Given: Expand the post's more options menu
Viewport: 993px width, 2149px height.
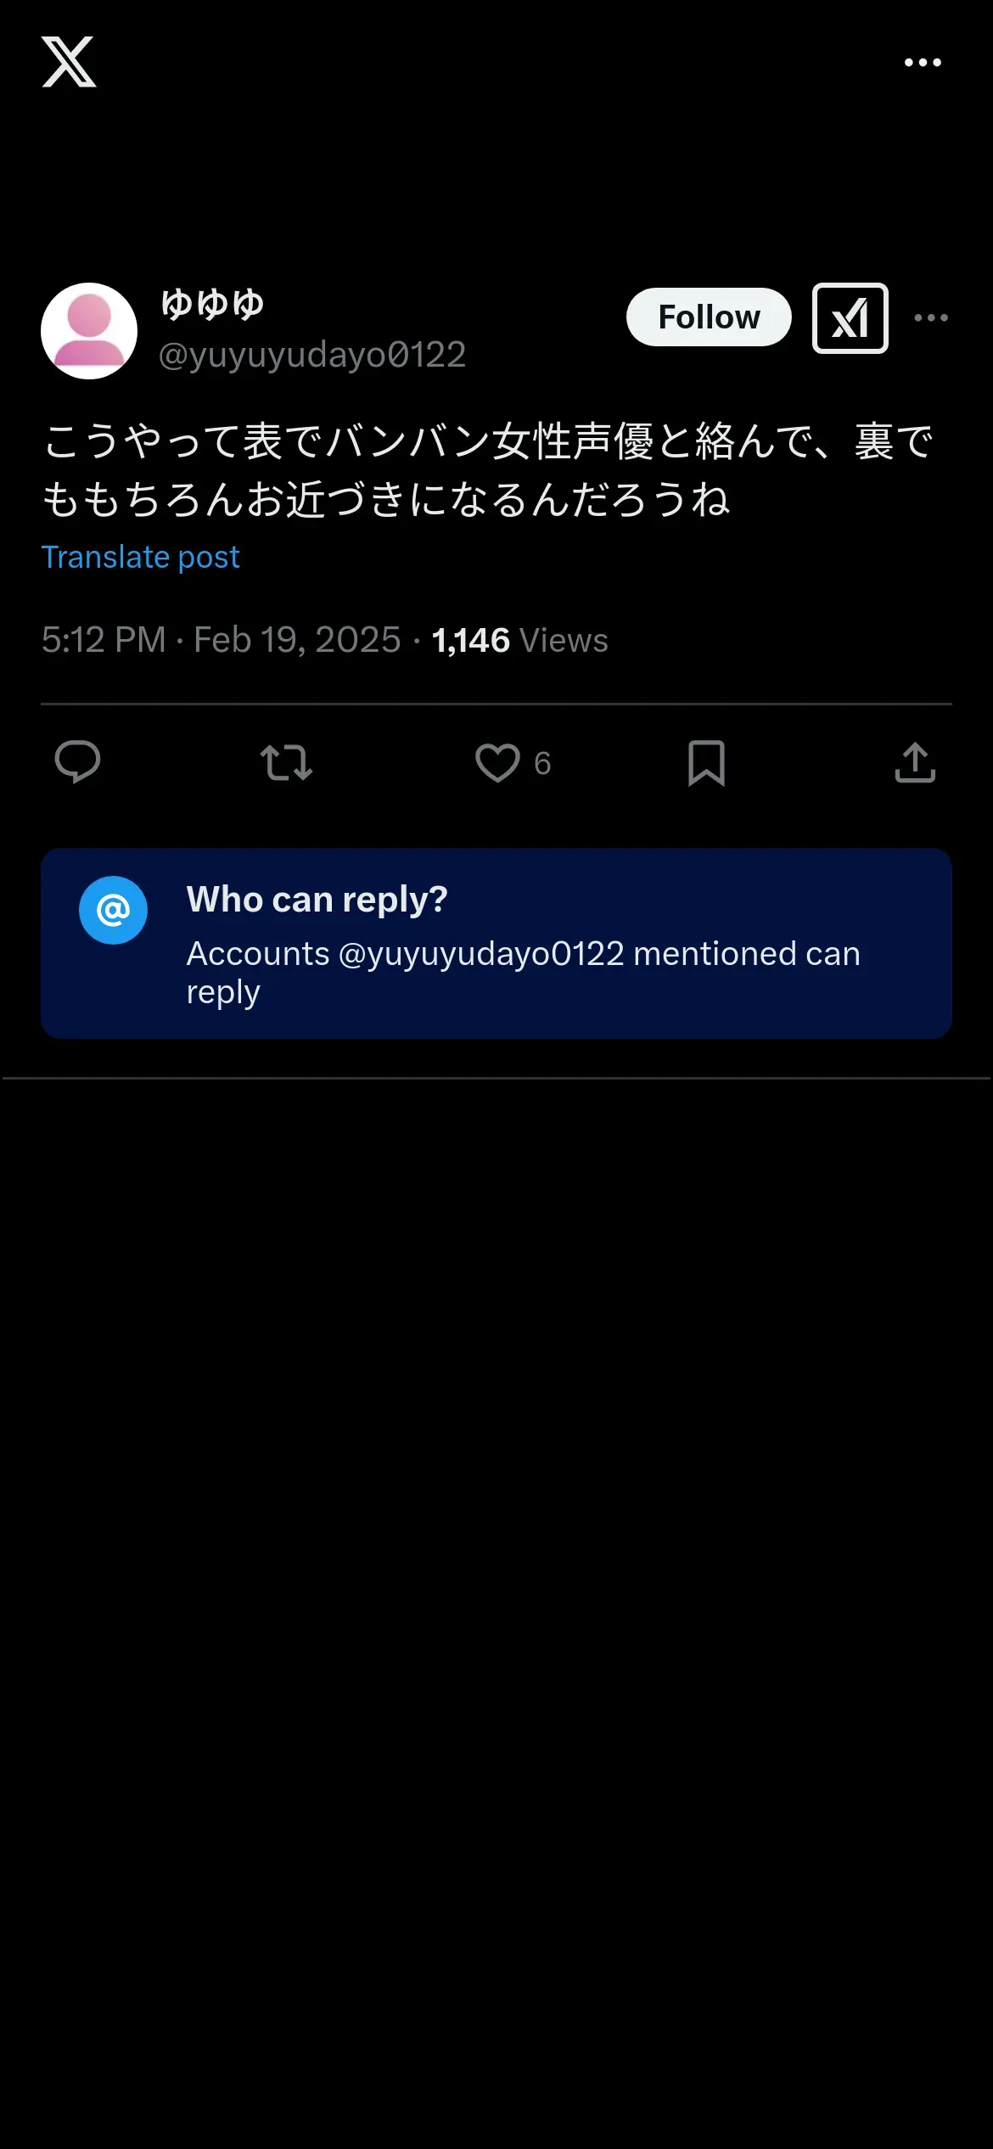Looking at the screenshot, I should (x=931, y=318).
